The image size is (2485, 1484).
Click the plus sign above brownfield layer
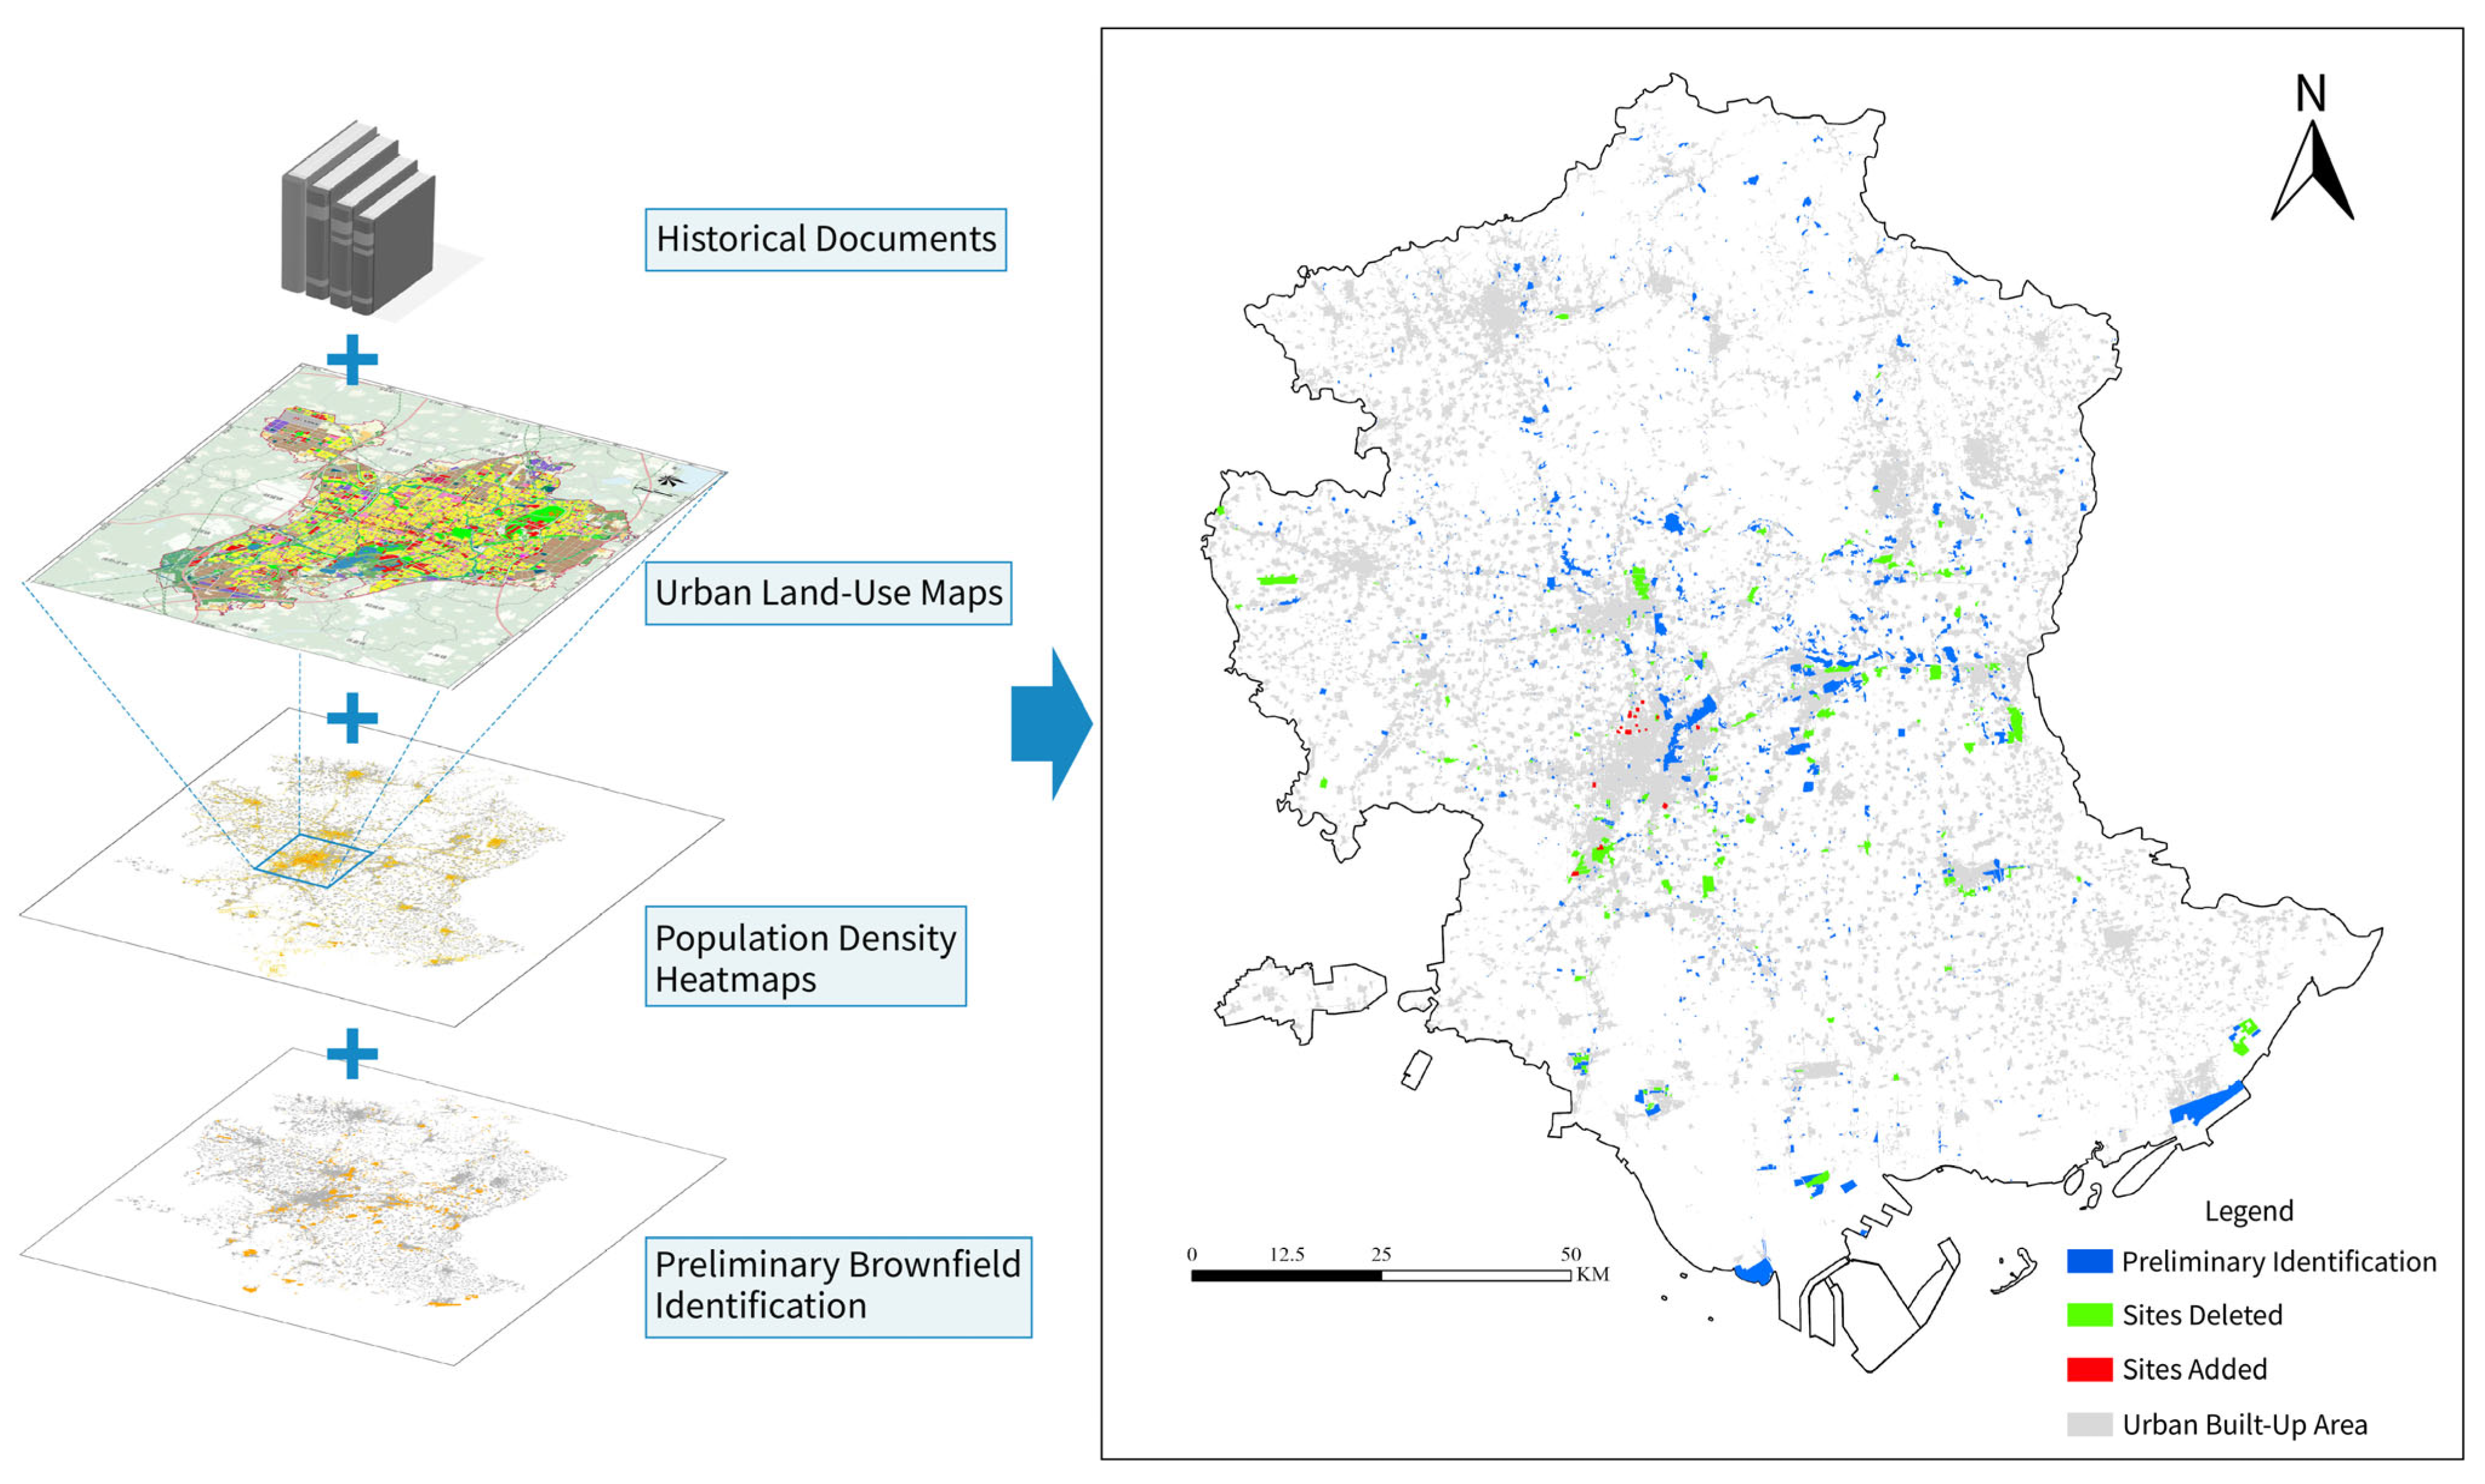coord(352,1053)
